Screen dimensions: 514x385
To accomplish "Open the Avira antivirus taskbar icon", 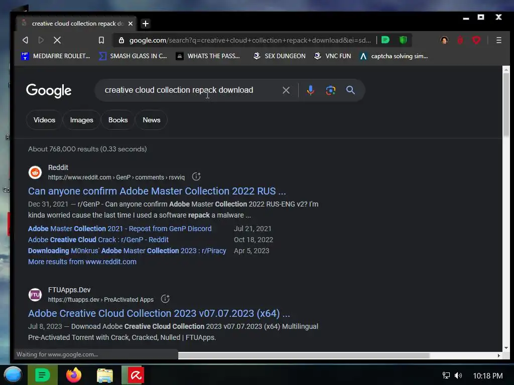I will (x=136, y=375).
